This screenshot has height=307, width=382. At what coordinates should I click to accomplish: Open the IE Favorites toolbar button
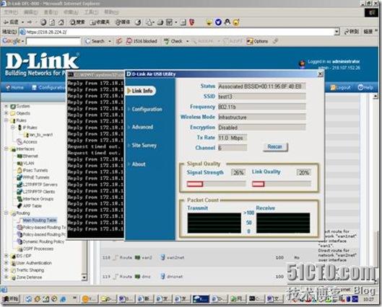click(x=100, y=22)
